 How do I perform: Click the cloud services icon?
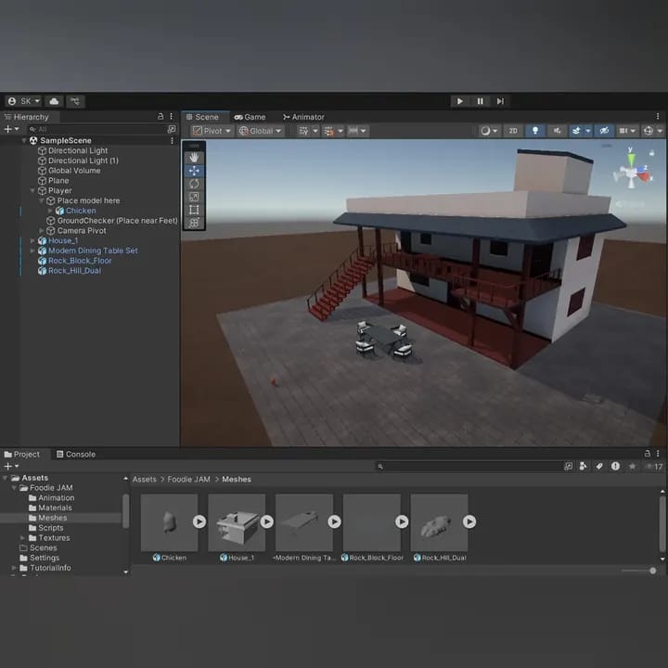54,101
